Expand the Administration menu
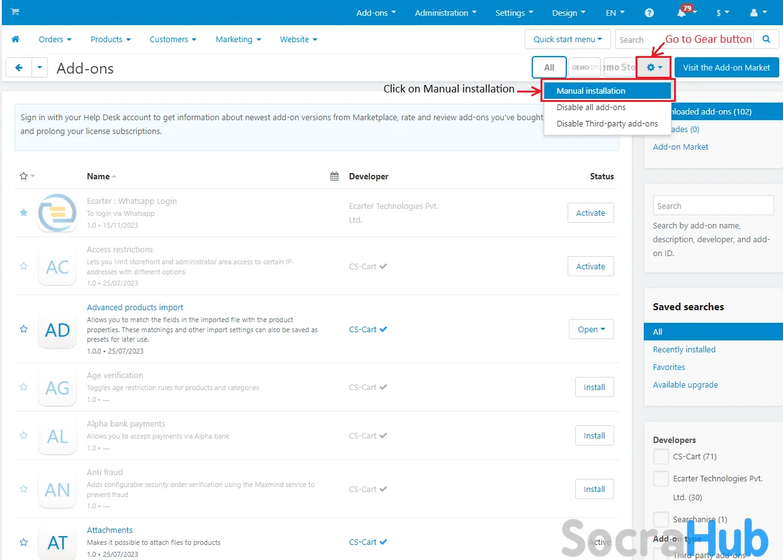 click(x=445, y=13)
